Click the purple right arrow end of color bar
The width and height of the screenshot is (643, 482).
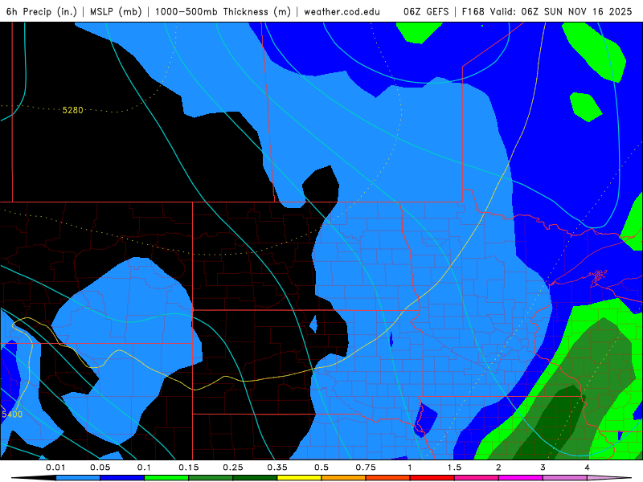(x=609, y=478)
